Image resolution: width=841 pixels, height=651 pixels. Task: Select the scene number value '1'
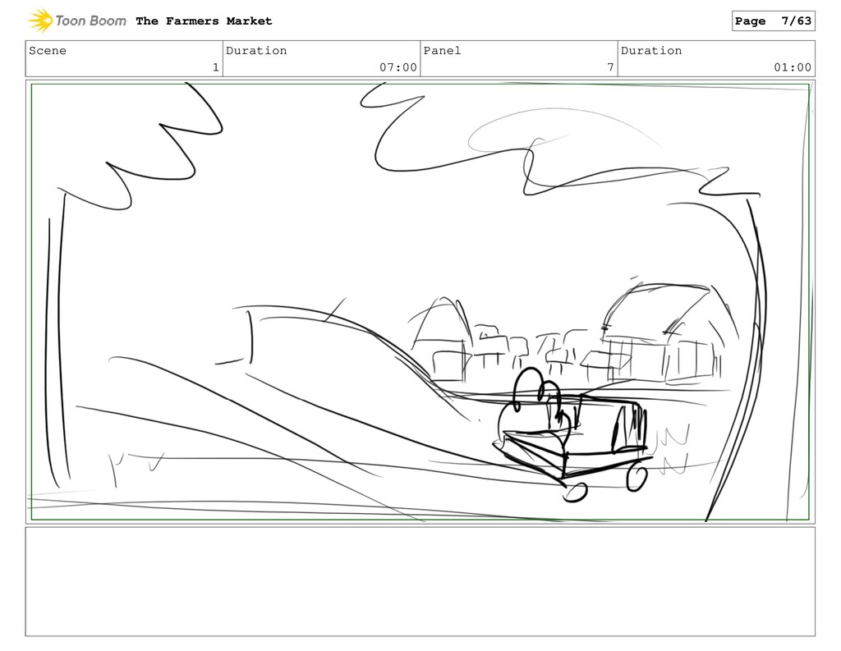click(216, 67)
